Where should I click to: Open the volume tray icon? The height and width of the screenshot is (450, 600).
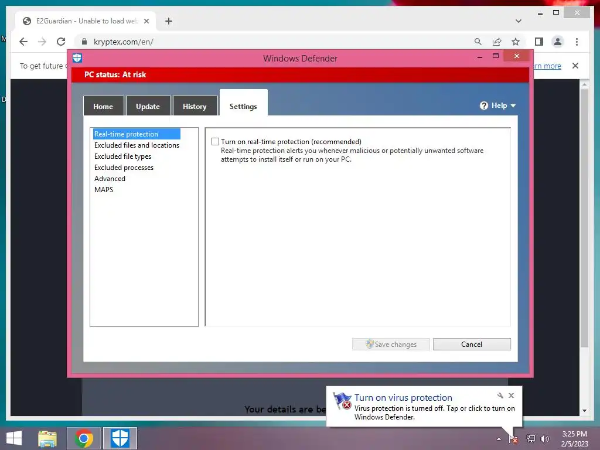(545, 439)
